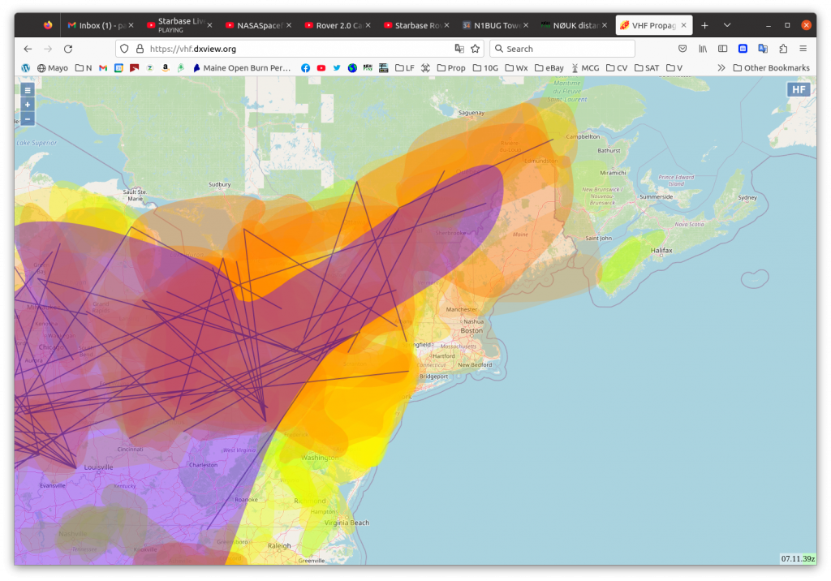
Task: Open a new browser tab
Action: pos(704,25)
